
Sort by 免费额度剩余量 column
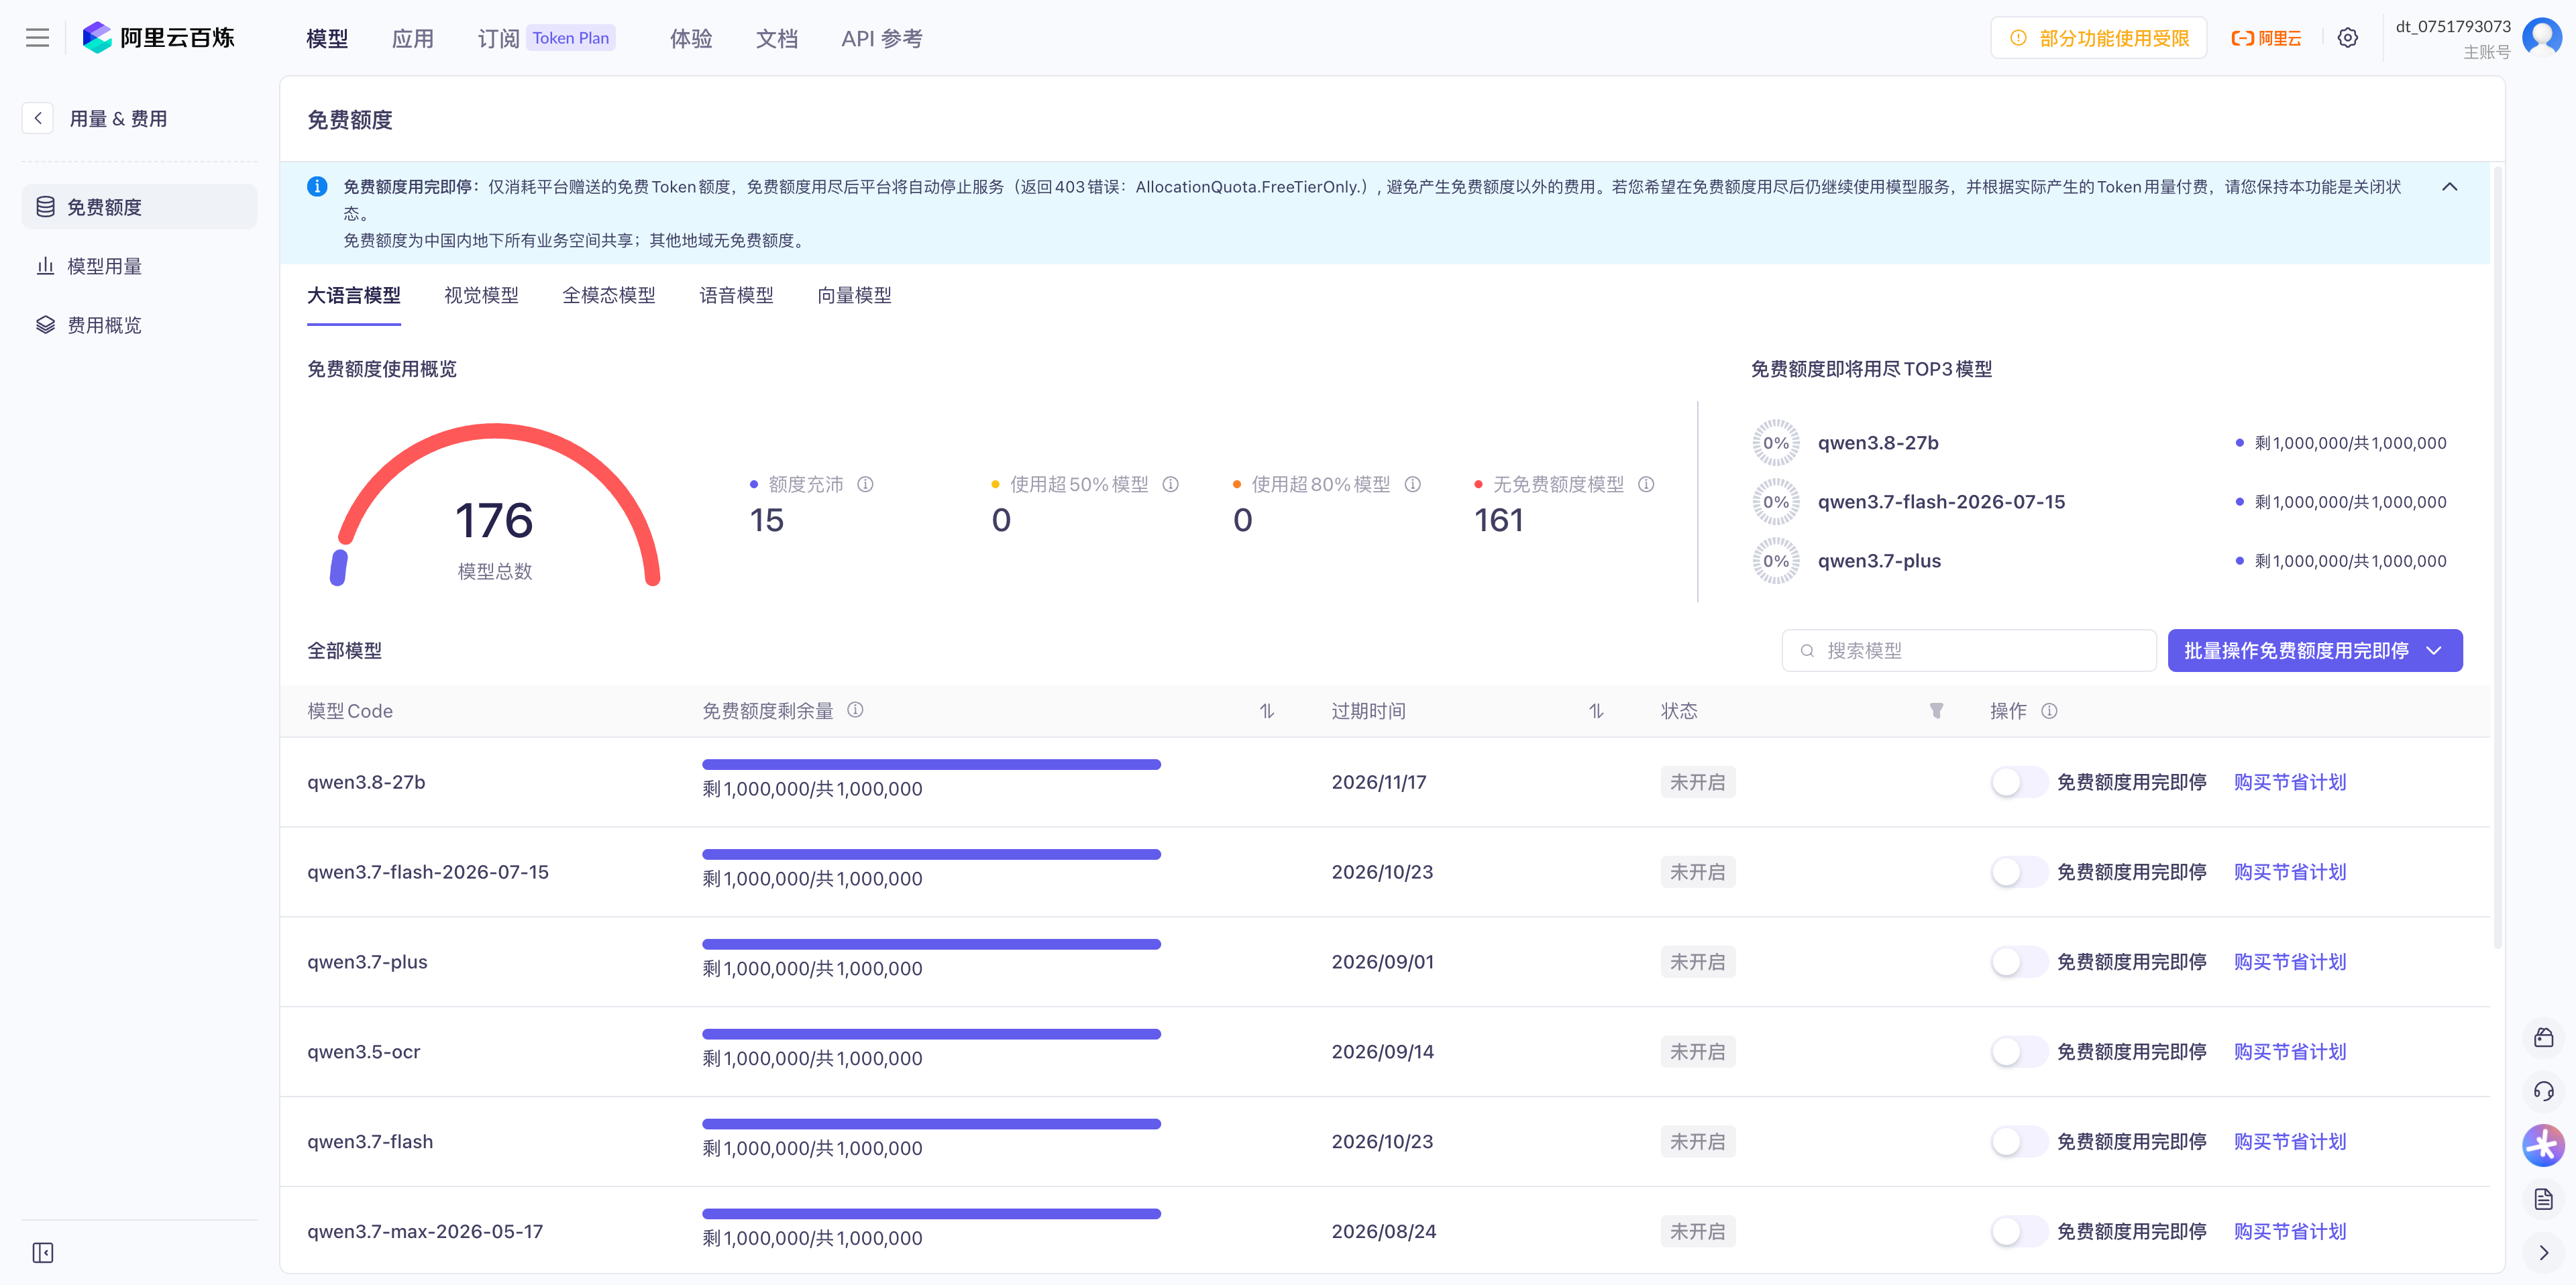click(x=1267, y=711)
